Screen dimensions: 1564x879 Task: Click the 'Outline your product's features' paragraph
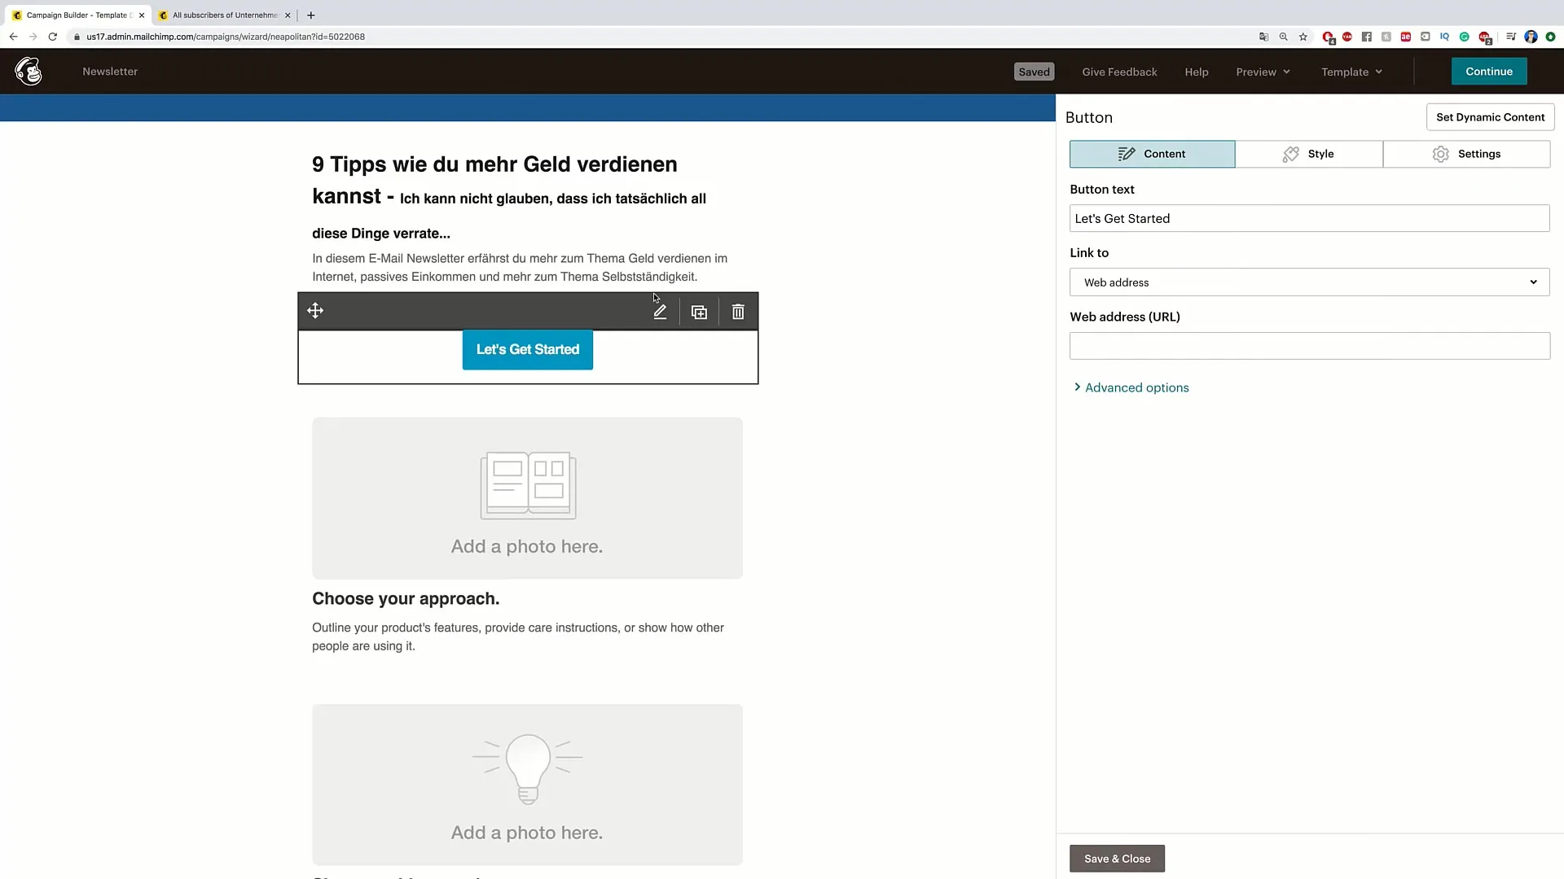[x=518, y=636]
